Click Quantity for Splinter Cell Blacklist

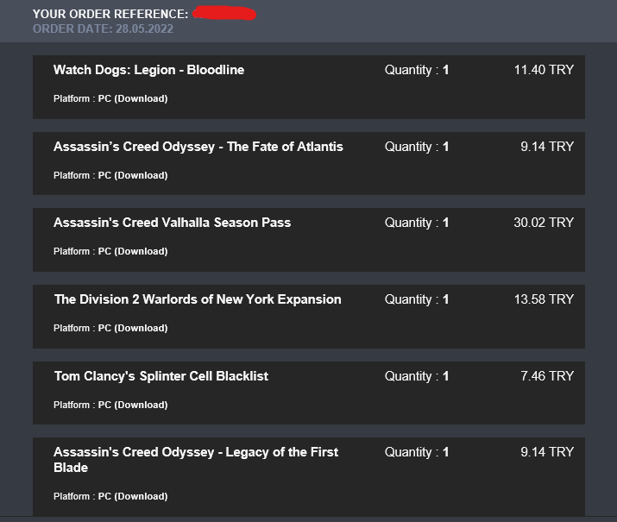tap(417, 376)
